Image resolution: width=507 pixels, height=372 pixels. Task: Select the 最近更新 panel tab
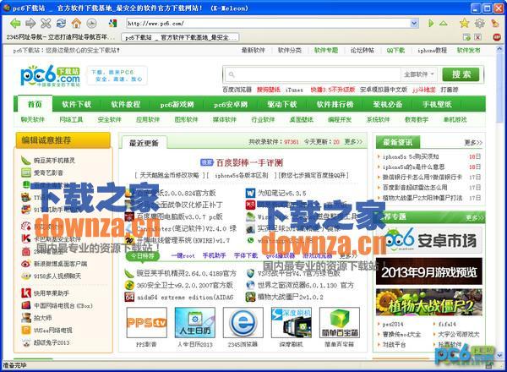(x=144, y=143)
